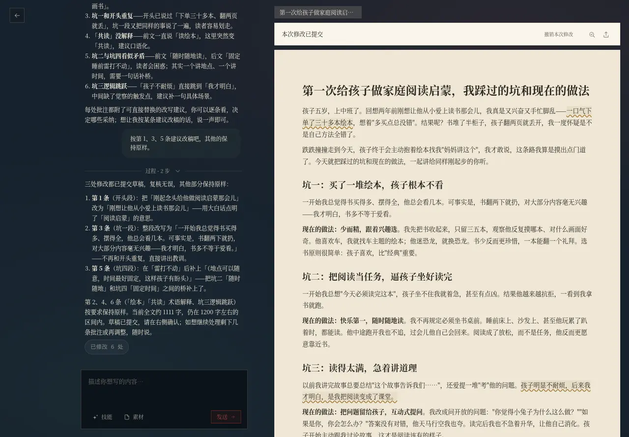This screenshot has height=437, width=629.
Task: Click the back arrow button
Action: (x=17, y=15)
